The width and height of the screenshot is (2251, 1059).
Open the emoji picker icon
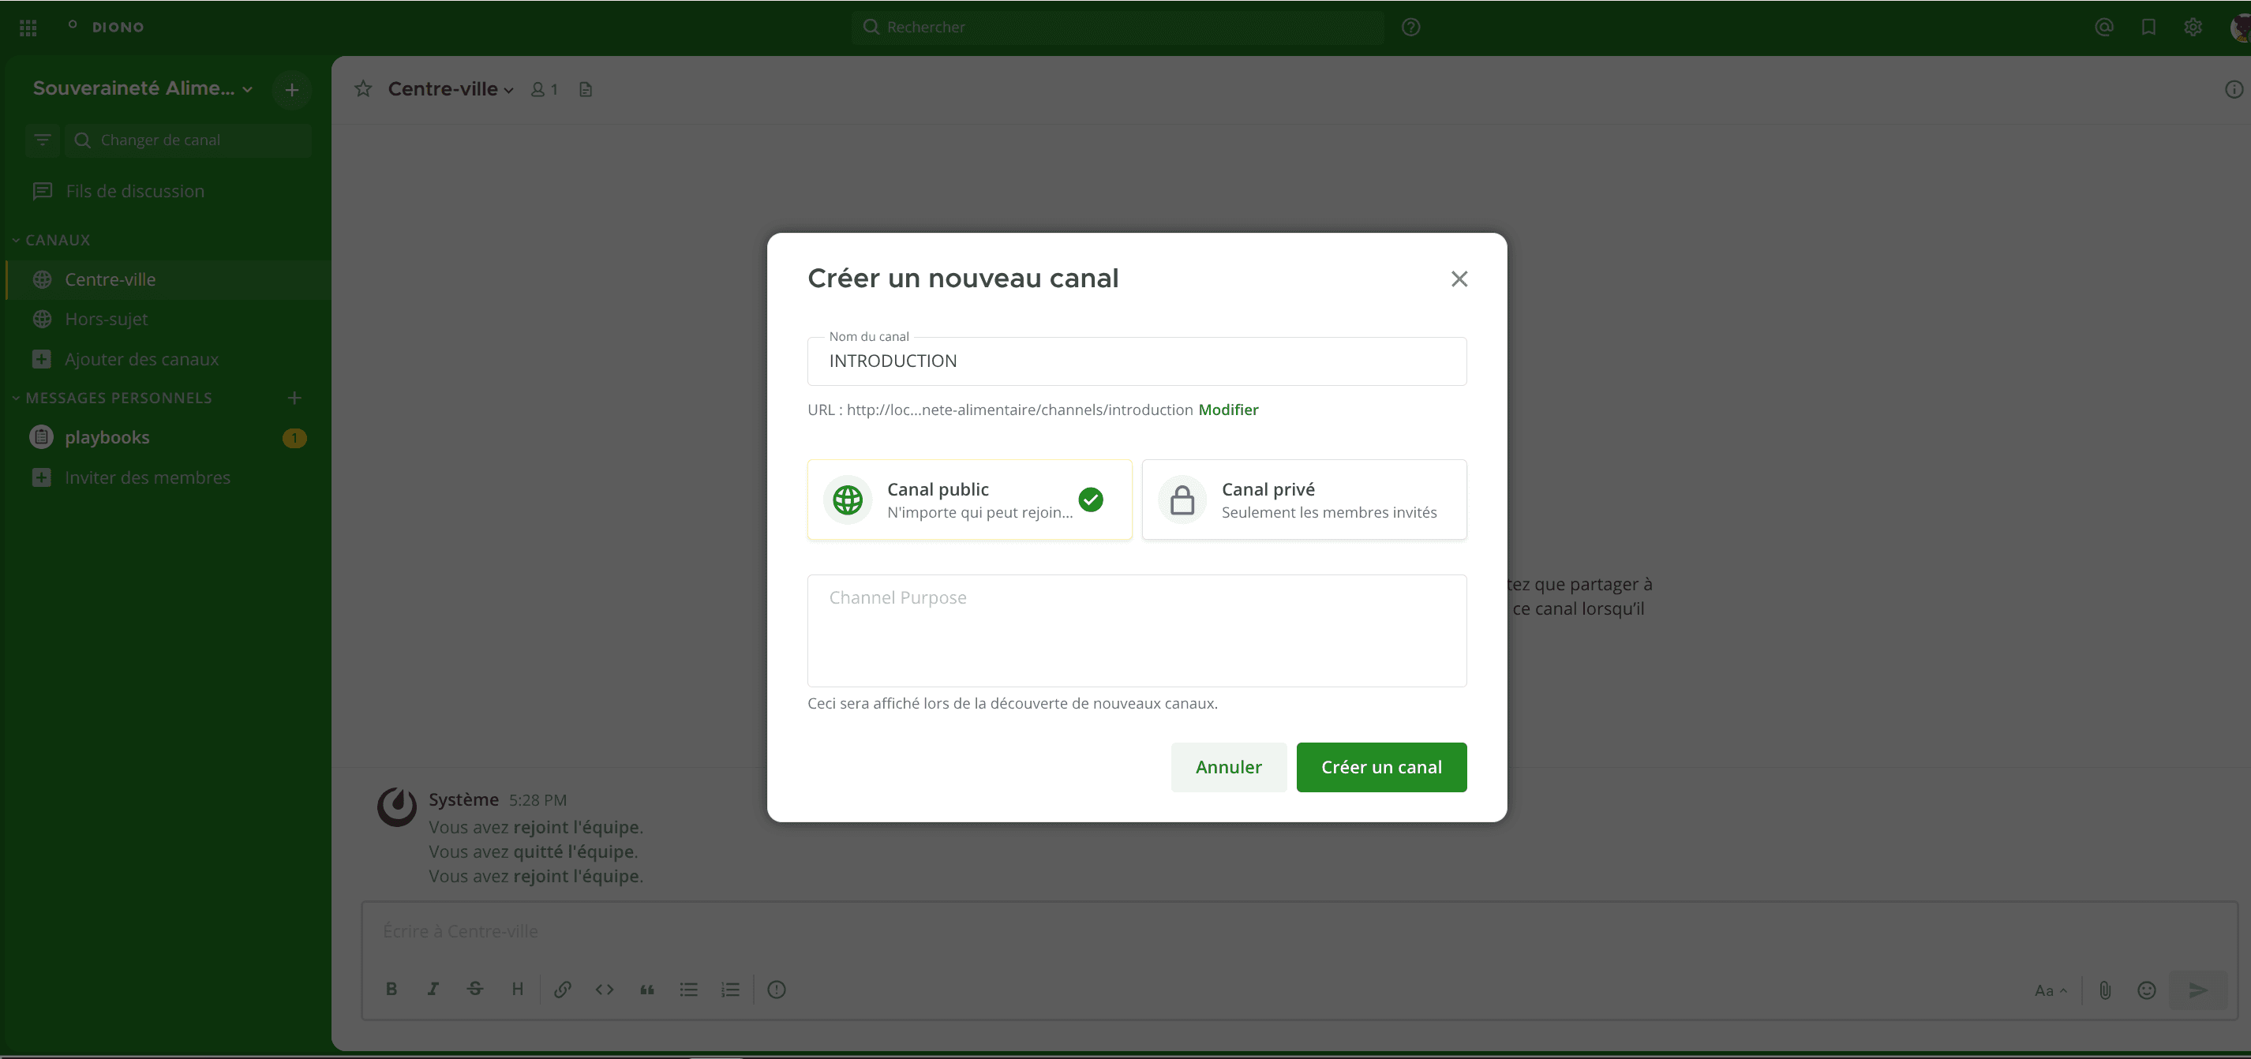2146,990
